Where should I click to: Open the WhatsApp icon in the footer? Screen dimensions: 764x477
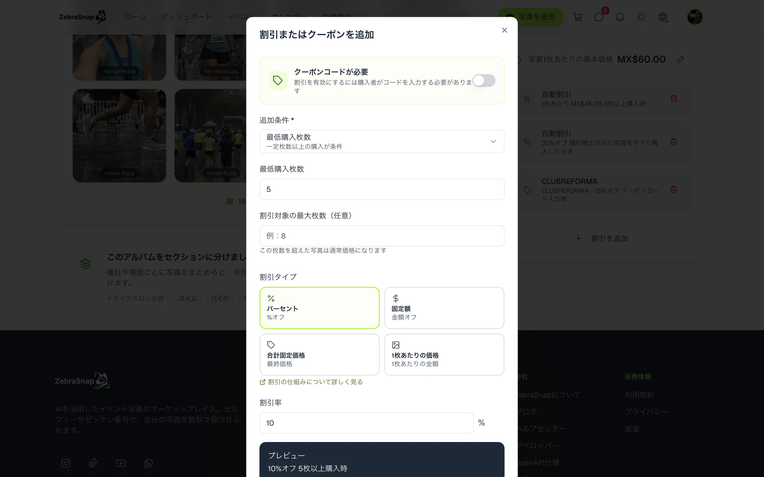pyautogui.click(x=148, y=463)
